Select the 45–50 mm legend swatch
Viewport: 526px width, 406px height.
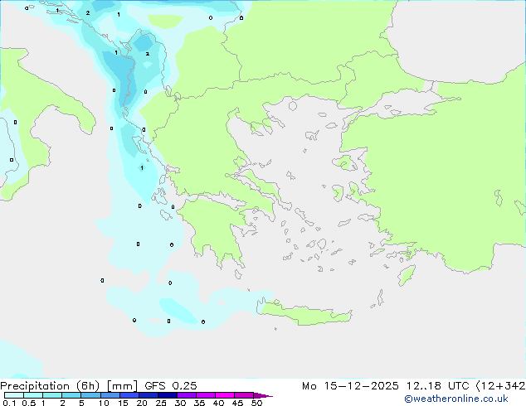click(x=243, y=395)
